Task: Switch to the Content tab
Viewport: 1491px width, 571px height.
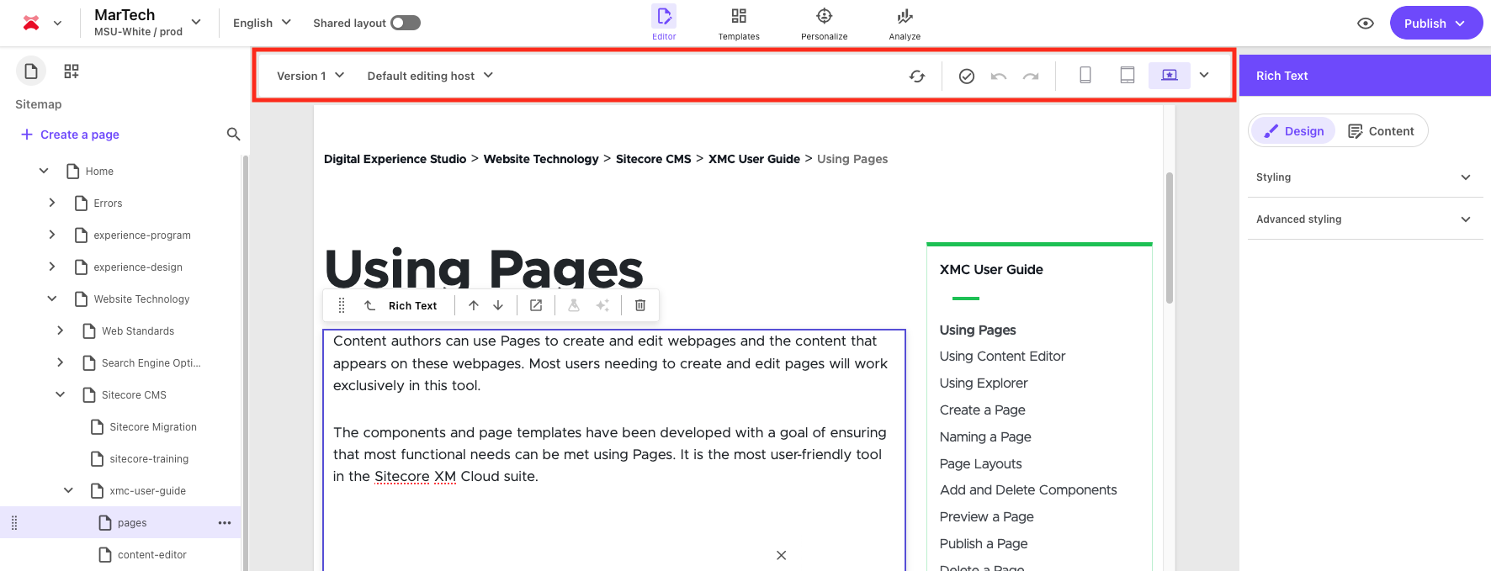Action: (1381, 130)
